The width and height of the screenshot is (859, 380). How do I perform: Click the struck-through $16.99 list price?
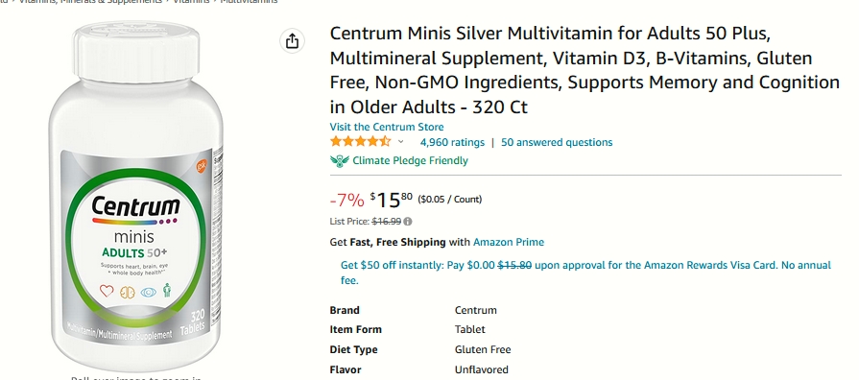(386, 222)
